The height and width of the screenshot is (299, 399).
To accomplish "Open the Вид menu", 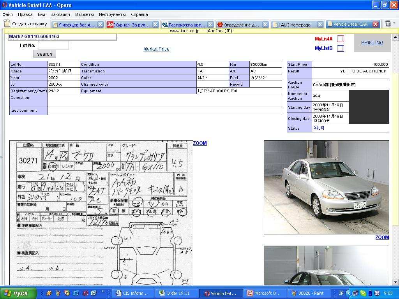I will (41, 14).
